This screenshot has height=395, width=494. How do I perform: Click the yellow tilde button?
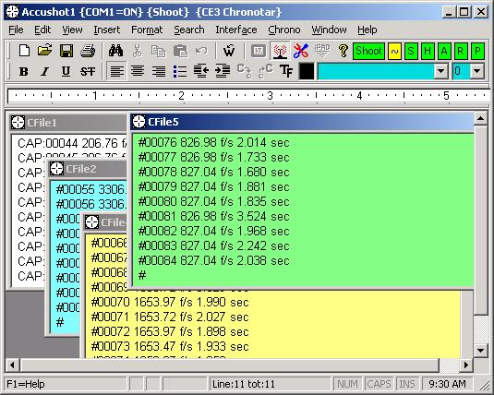[394, 51]
